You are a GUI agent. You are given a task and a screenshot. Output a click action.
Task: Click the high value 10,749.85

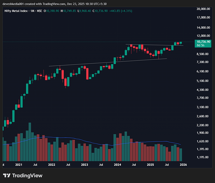(69, 11)
